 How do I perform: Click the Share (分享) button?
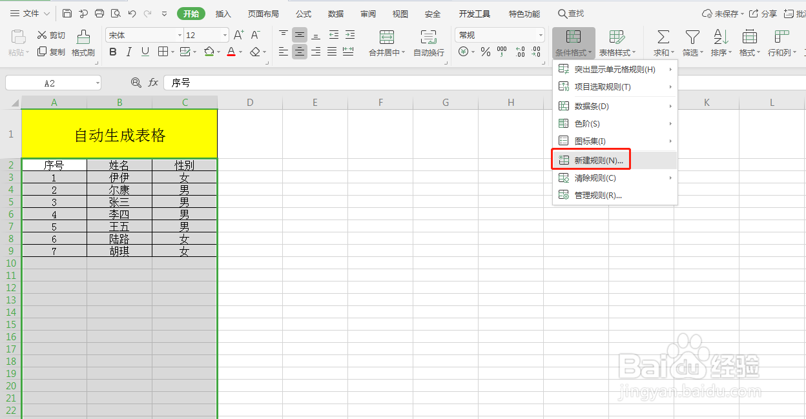coord(763,14)
